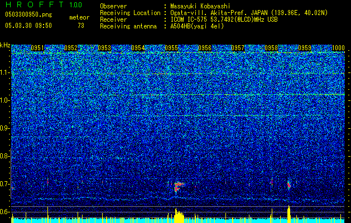Click the 0958 time marker

271,48
